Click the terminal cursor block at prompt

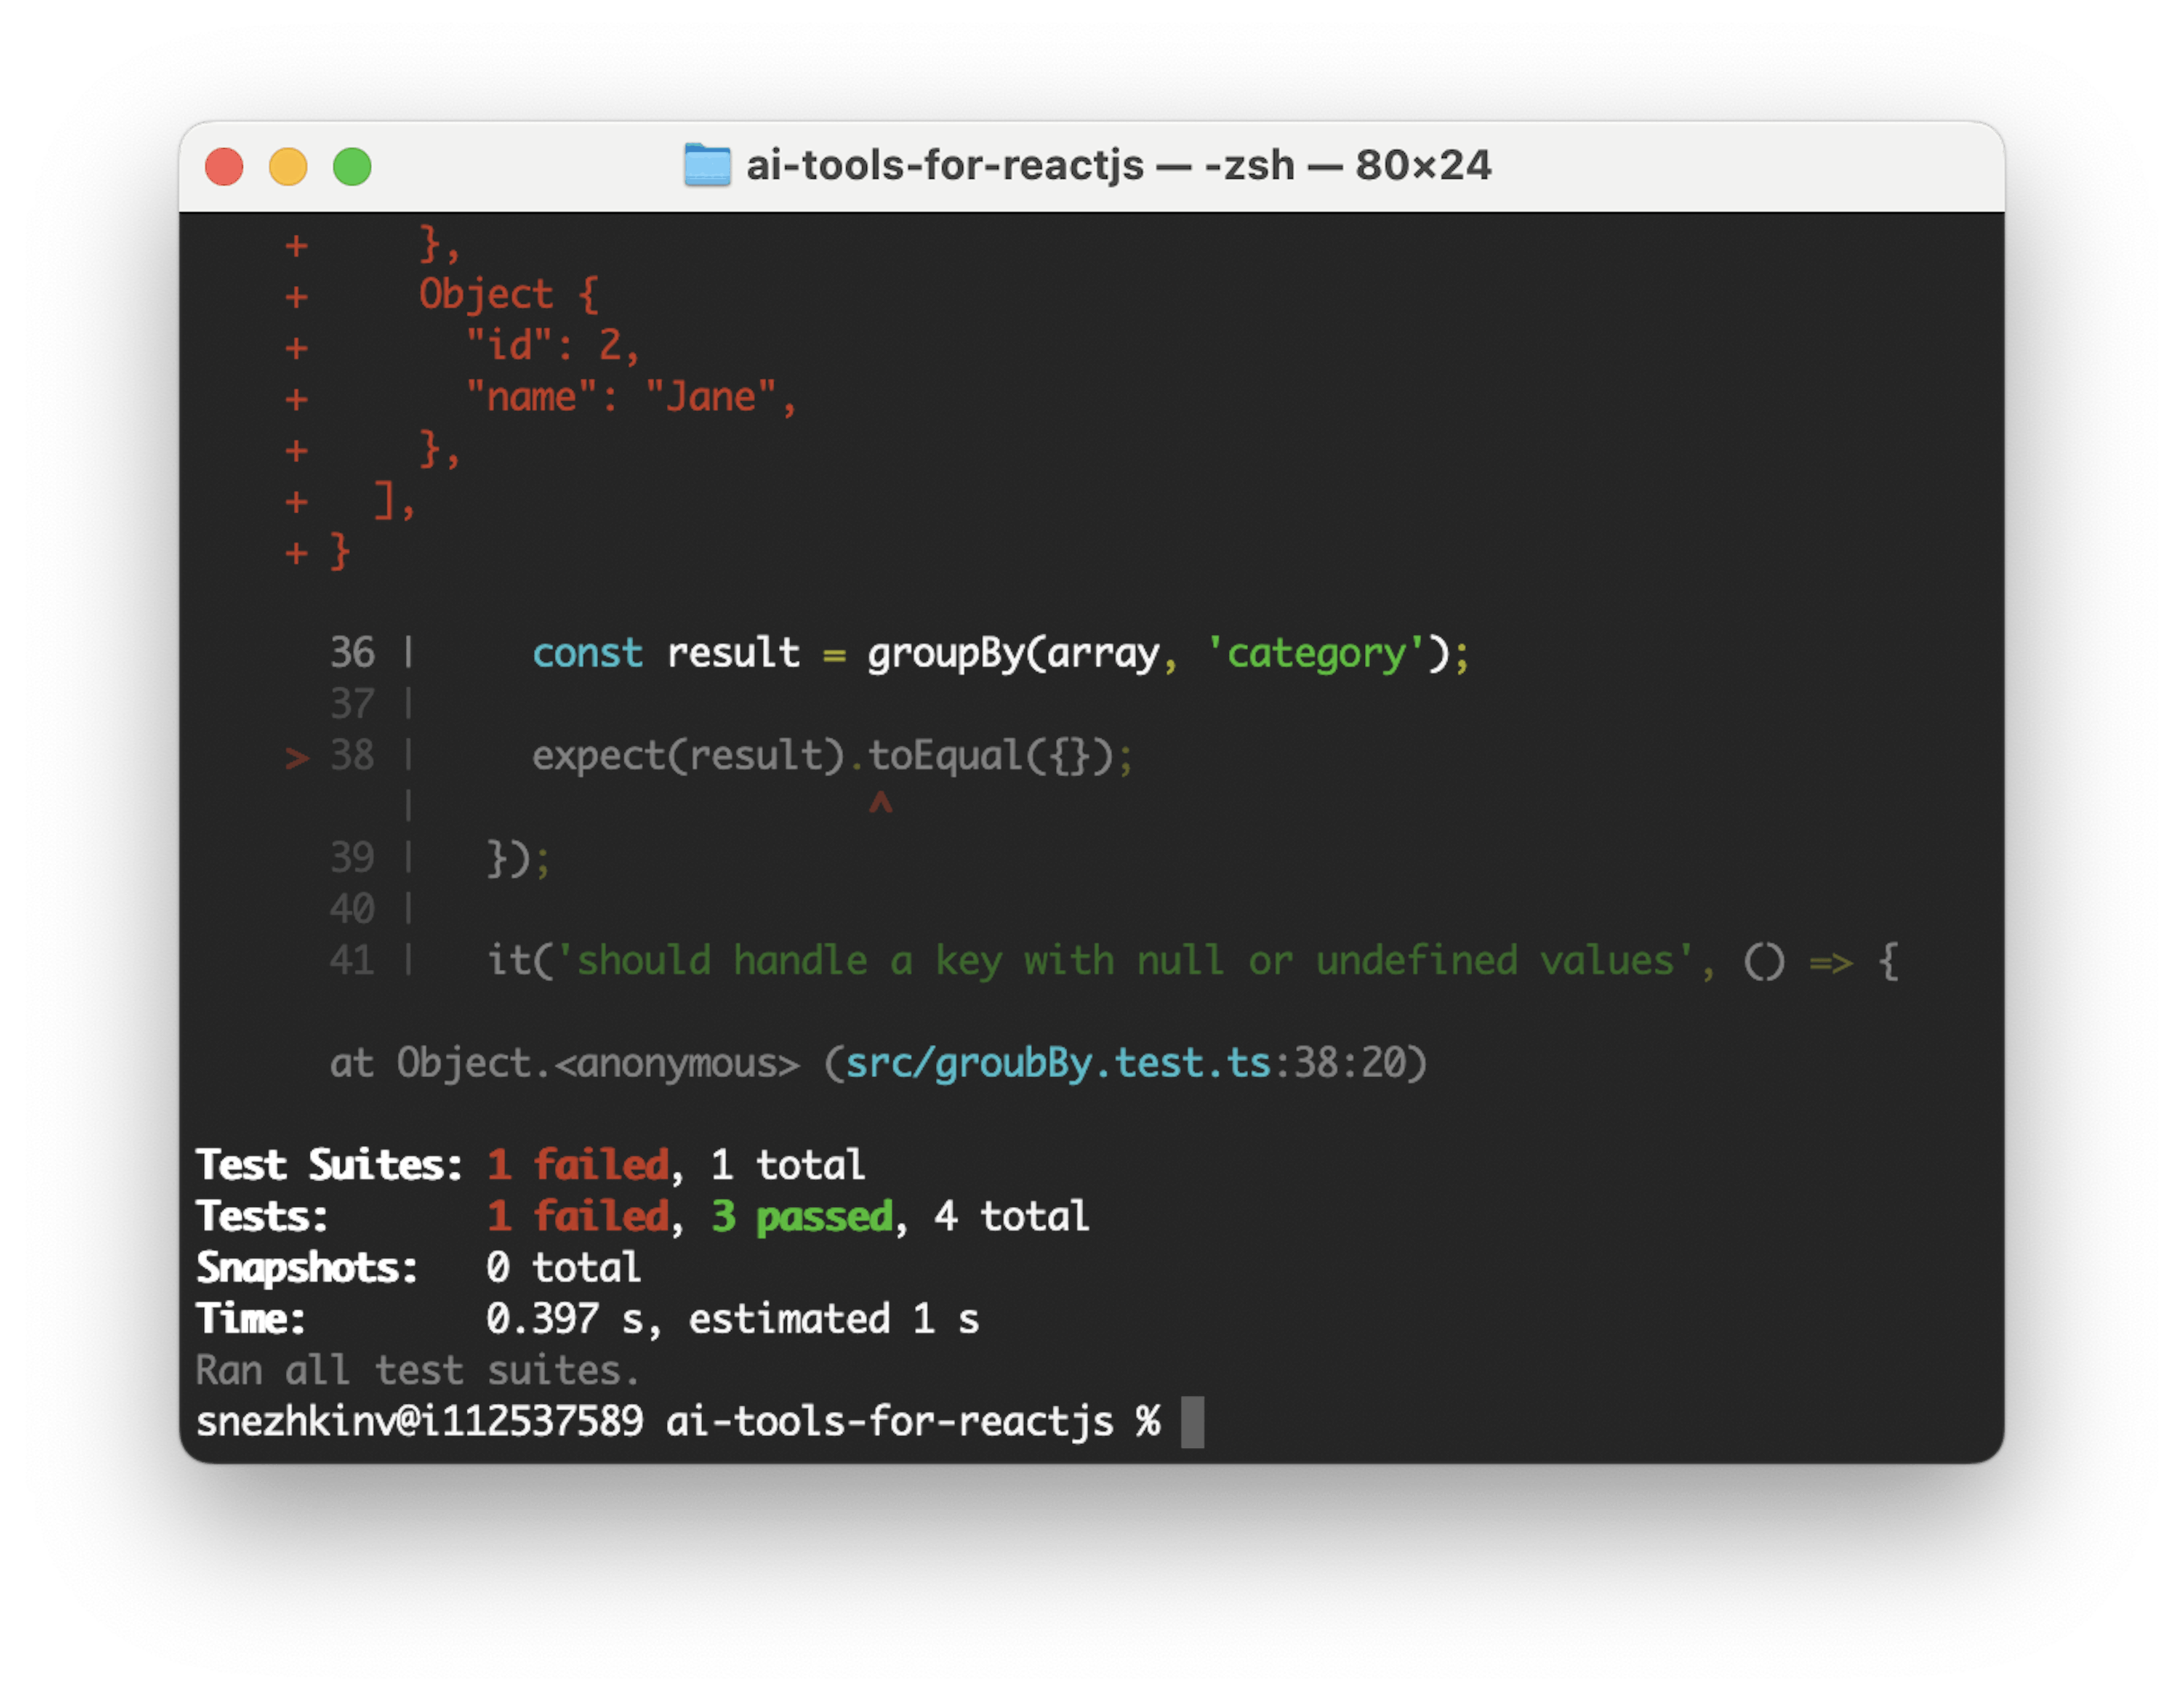1192,1422
